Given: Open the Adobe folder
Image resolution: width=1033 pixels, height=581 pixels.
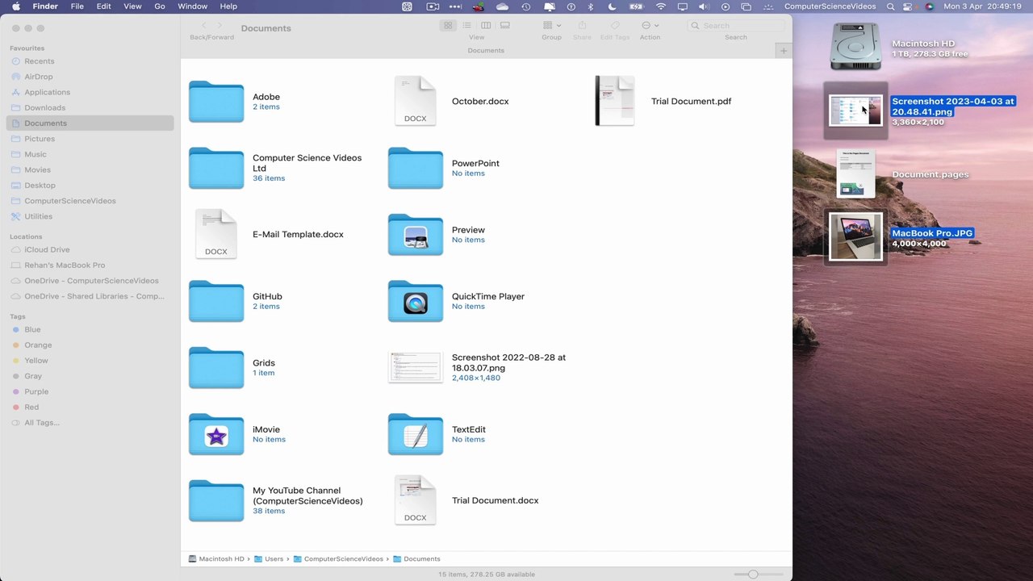Looking at the screenshot, I should 216,102.
